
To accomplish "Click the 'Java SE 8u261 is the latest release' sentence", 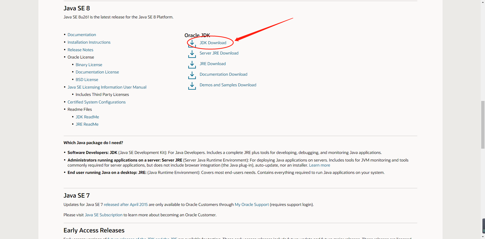I will pyautogui.click(x=118, y=17).
